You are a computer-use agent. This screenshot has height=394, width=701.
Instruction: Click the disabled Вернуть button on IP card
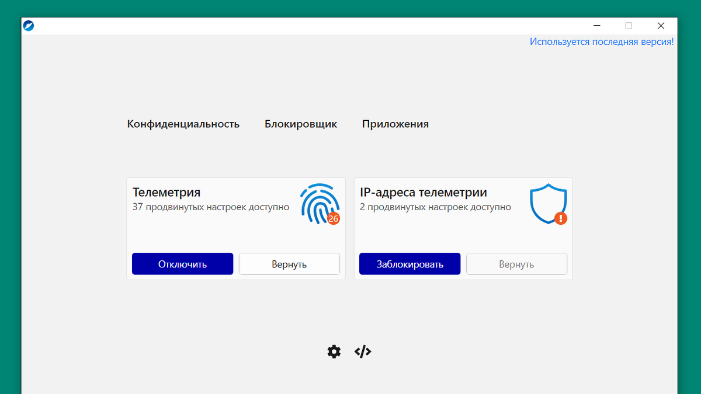point(516,264)
